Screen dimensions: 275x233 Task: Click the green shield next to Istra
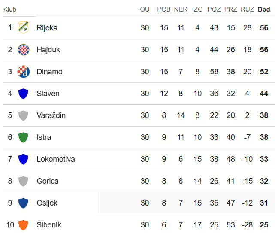[23, 137]
